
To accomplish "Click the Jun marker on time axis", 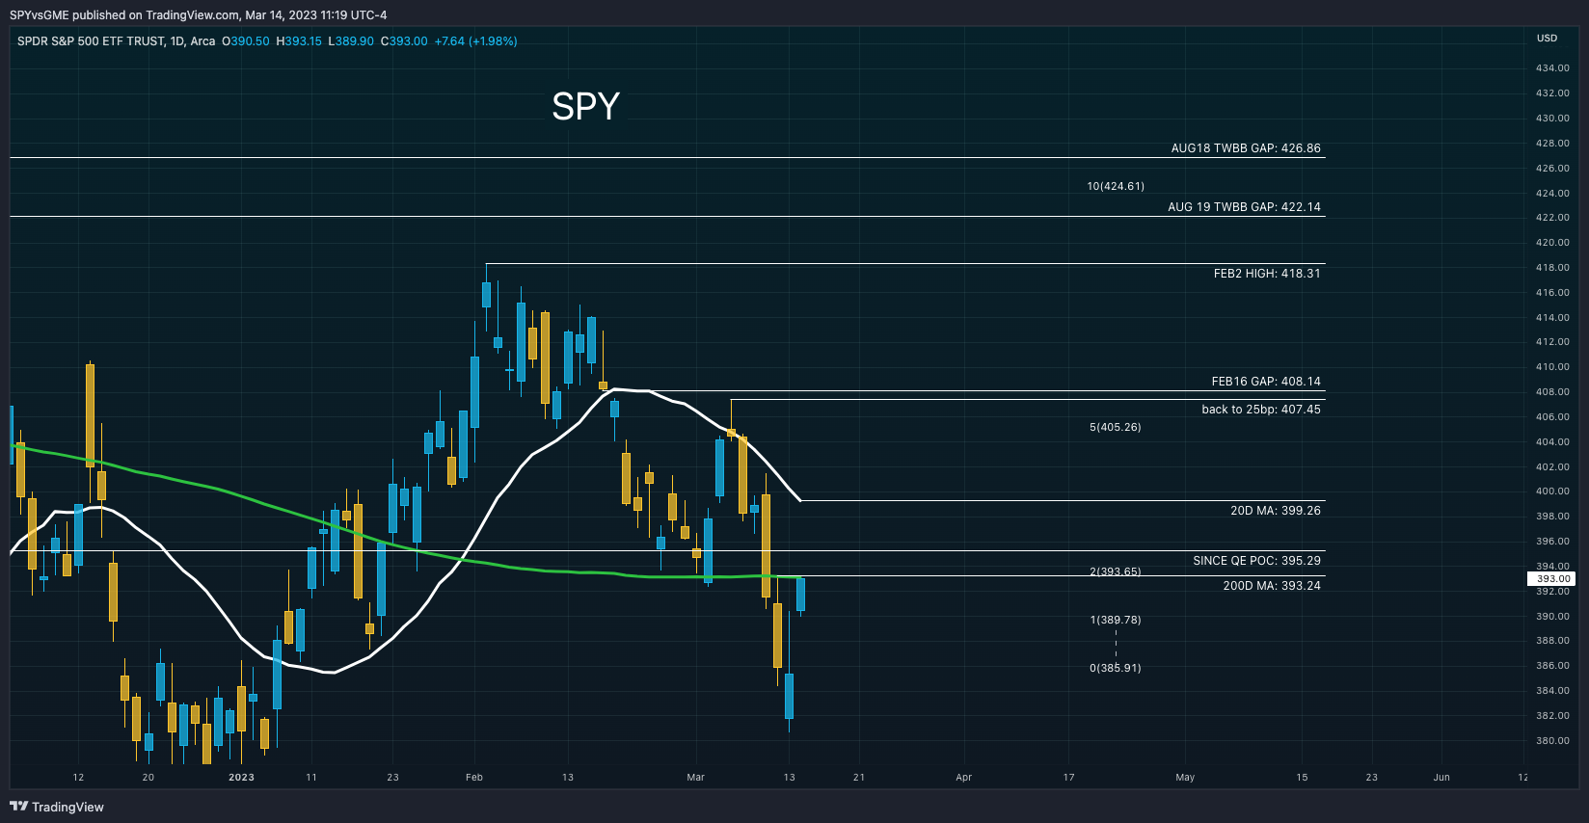I will tap(1441, 778).
